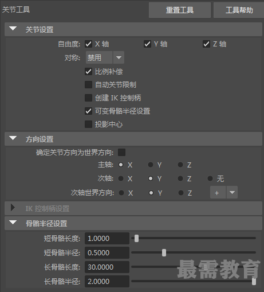The width and height of the screenshot is (264, 292).
Task: Open 工具帮助 help button
Action: [239, 10]
